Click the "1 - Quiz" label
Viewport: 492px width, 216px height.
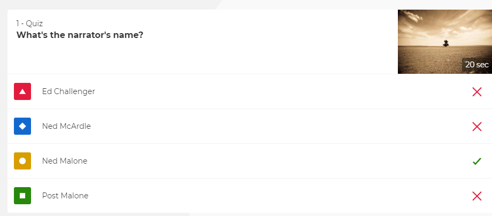point(29,24)
